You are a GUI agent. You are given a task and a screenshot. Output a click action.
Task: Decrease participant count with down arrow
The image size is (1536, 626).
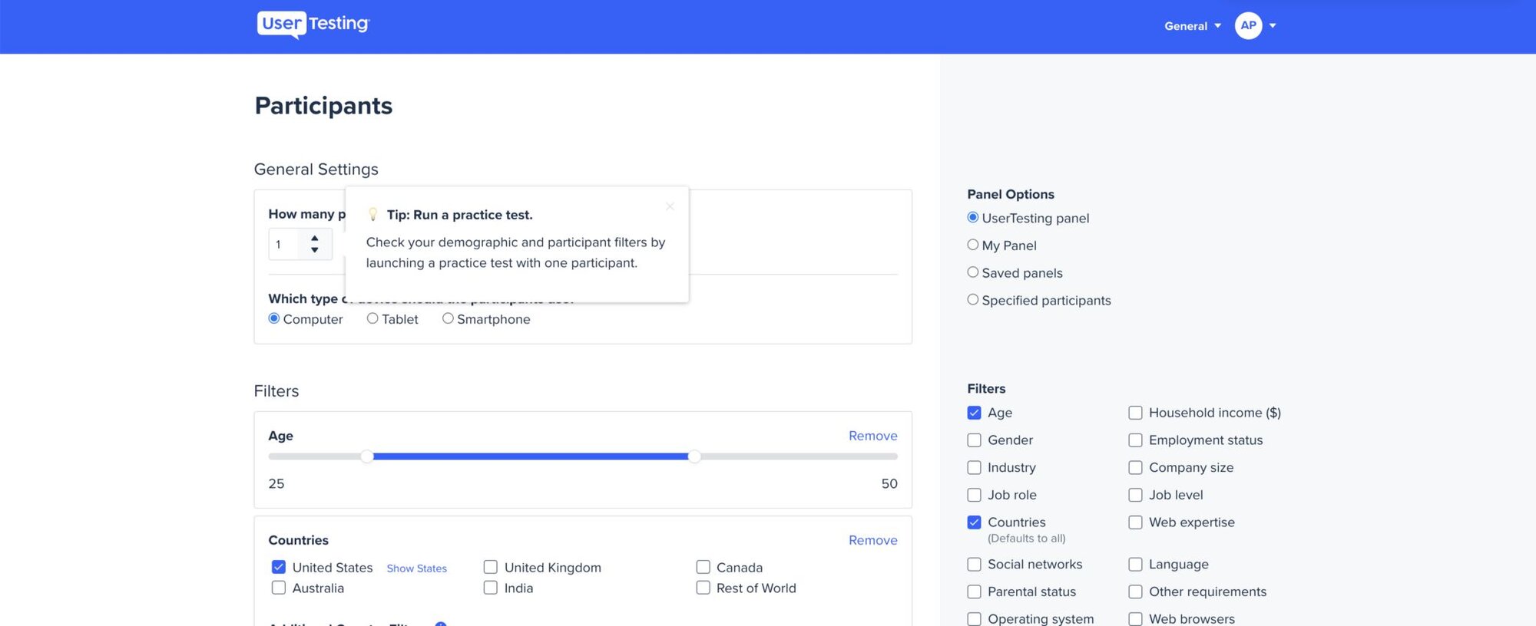coord(315,250)
